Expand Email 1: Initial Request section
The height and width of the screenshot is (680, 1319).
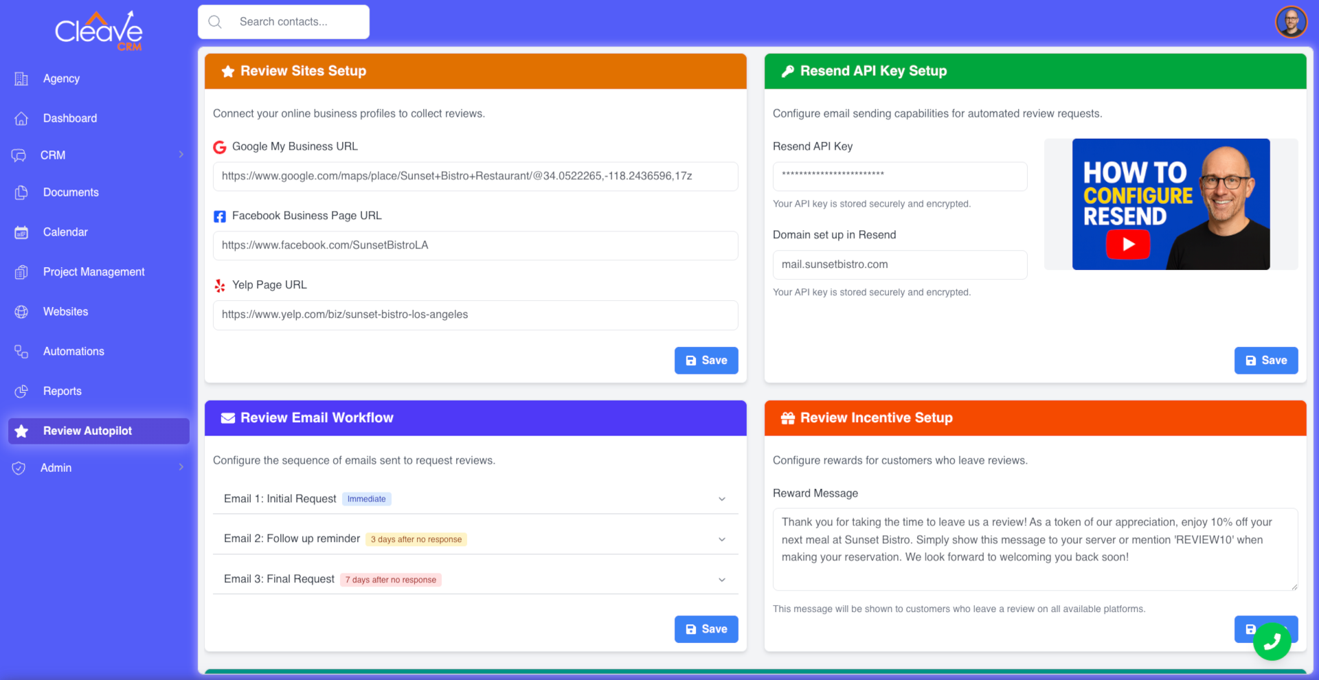coord(721,499)
